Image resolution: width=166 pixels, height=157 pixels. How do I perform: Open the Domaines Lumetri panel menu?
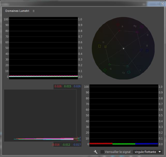[34, 11]
